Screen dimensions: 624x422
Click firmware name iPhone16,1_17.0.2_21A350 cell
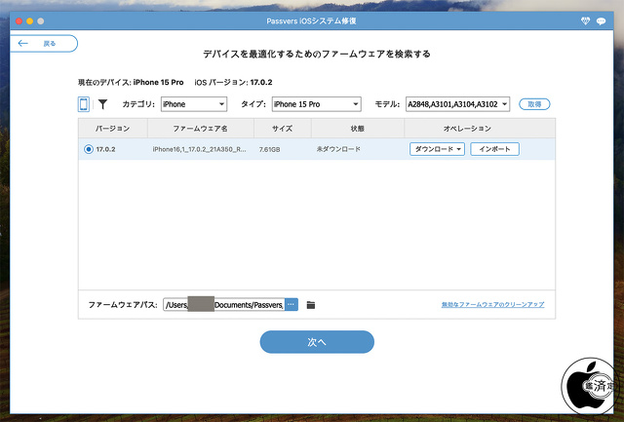pos(199,149)
